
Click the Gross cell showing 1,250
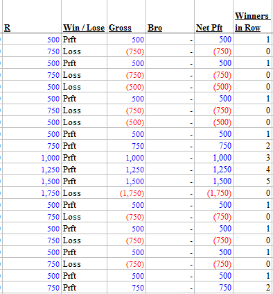[x=126, y=170]
